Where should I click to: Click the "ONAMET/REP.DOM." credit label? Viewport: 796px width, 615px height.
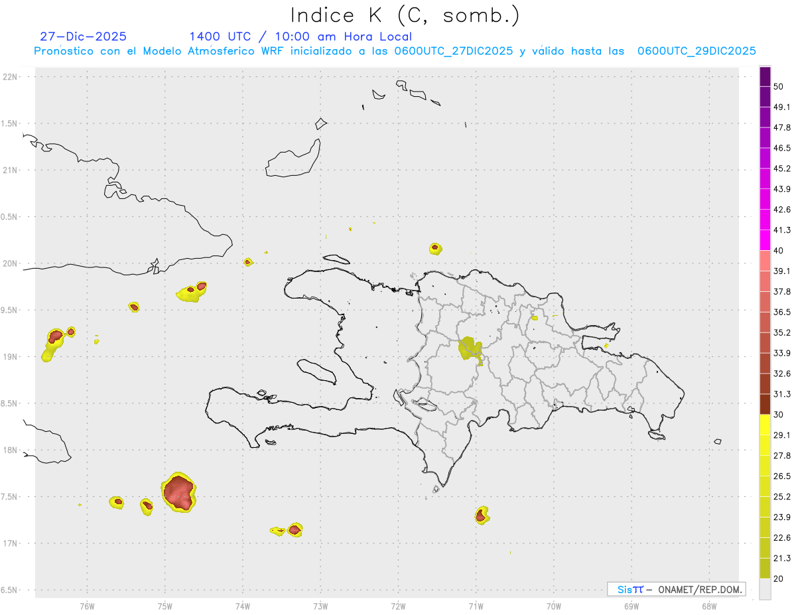tap(698, 589)
